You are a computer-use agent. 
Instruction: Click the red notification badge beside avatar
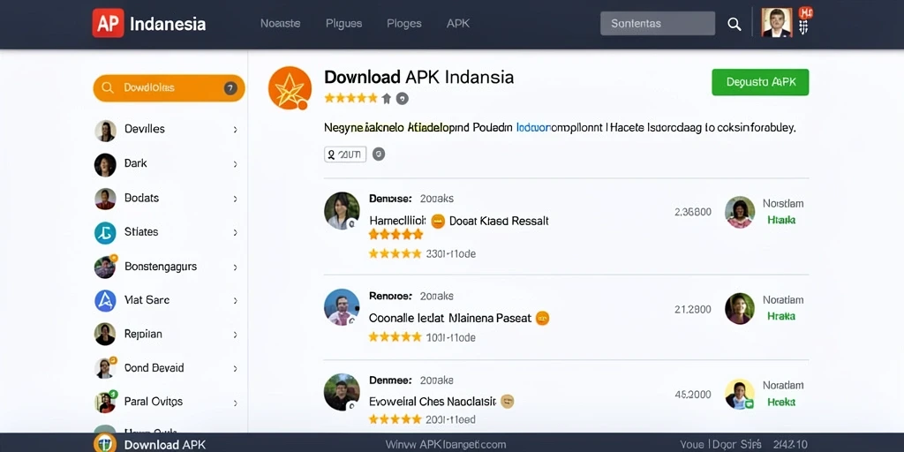tap(805, 13)
